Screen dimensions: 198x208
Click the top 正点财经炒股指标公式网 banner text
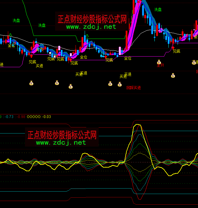[92, 19]
